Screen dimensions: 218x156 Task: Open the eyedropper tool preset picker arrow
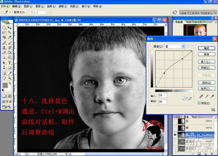tap(10, 12)
